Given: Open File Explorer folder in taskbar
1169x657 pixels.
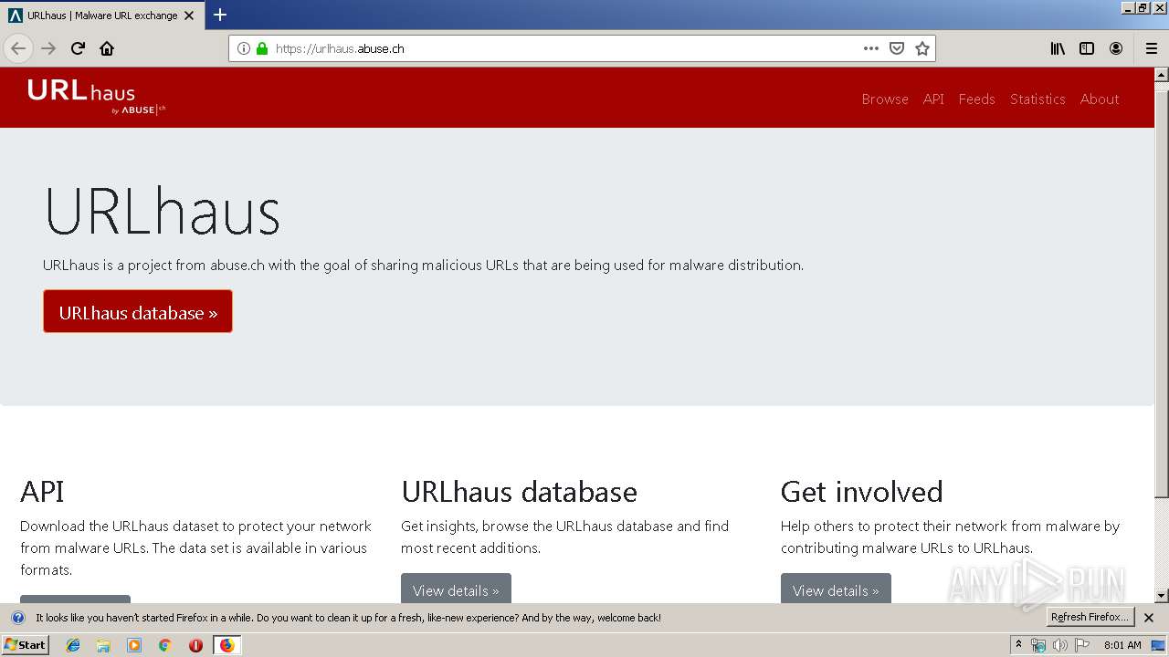Looking at the screenshot, I should coord(103,645).
